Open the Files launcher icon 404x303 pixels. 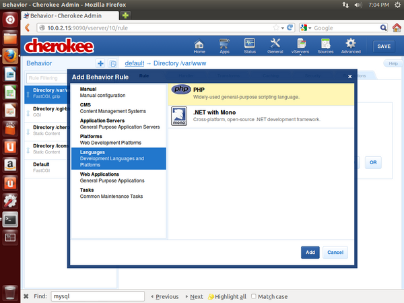coord(10,38)
